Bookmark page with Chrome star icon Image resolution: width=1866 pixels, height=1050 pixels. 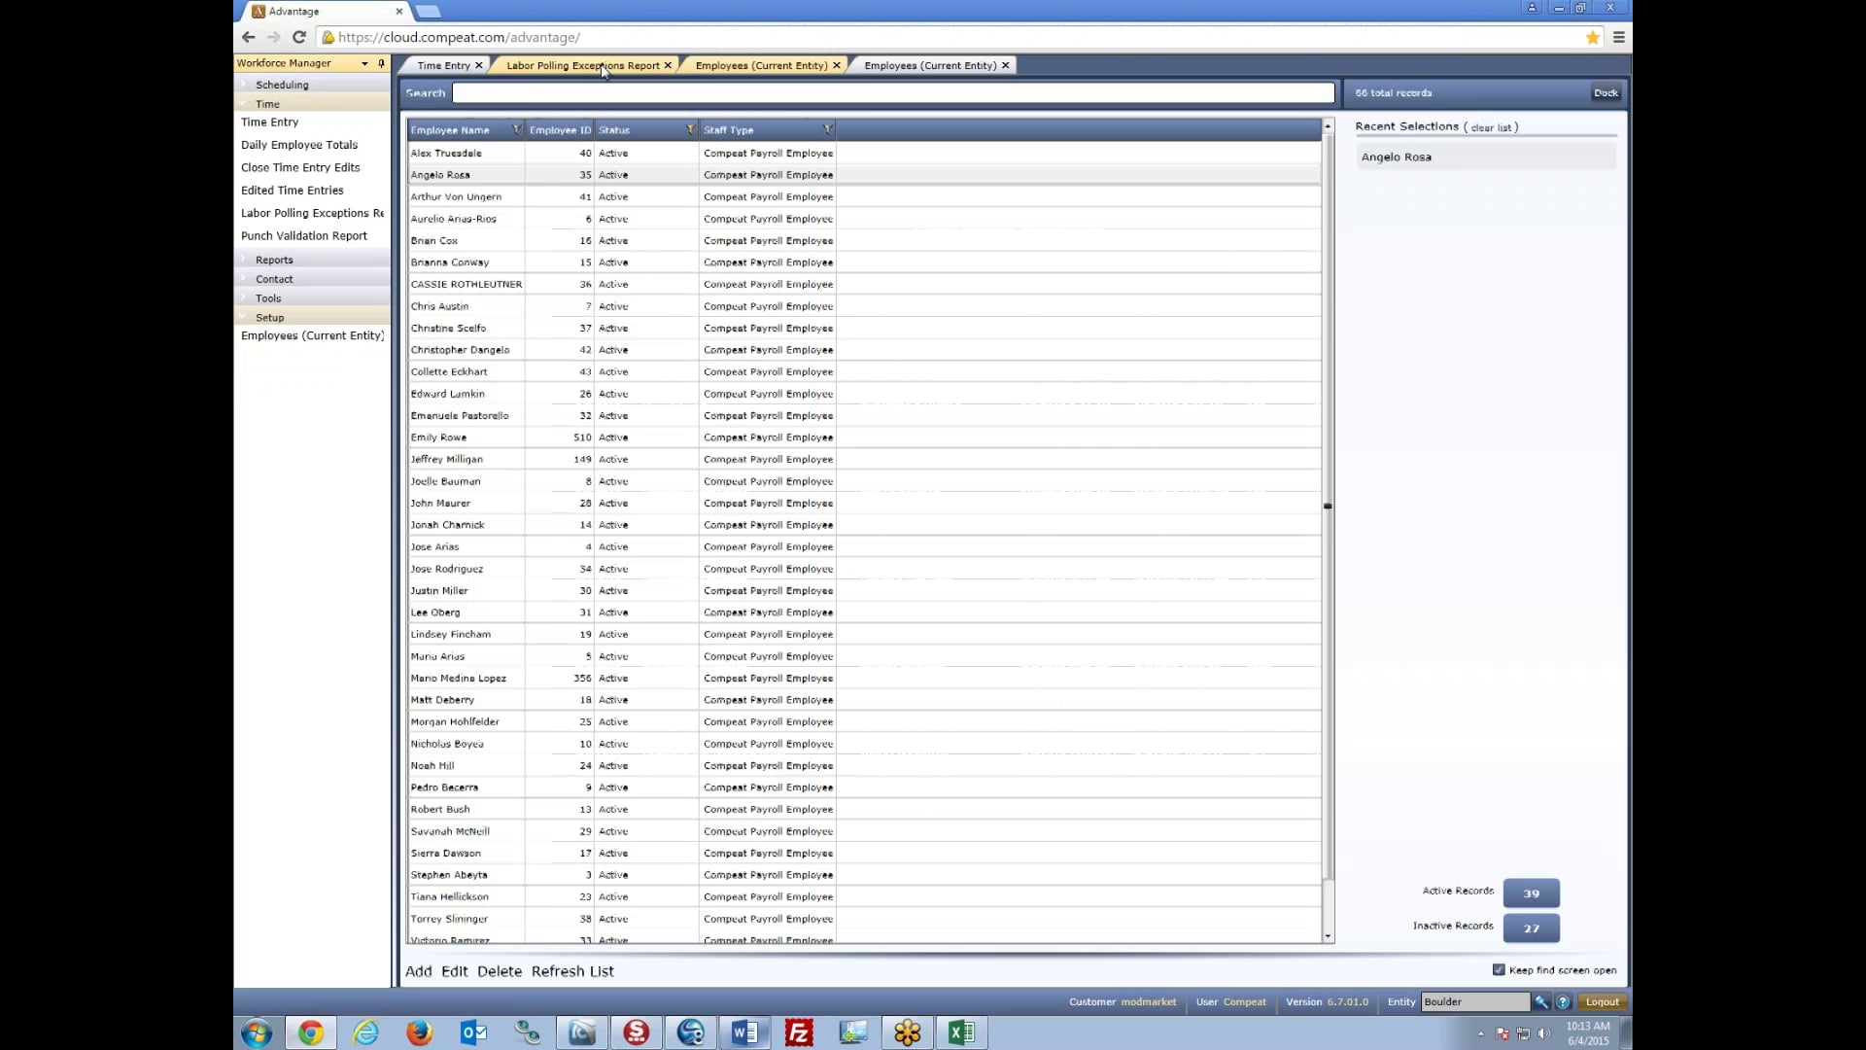(1592, 37)
